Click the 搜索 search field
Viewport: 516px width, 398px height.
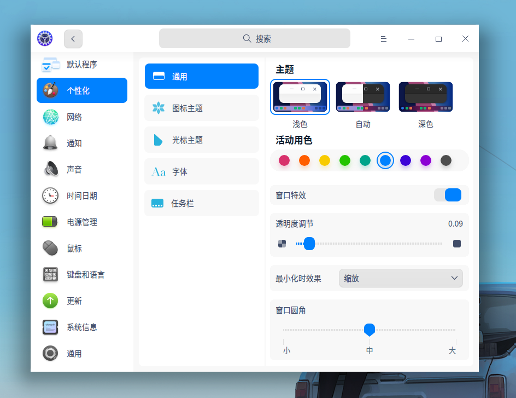pos(255,38)
